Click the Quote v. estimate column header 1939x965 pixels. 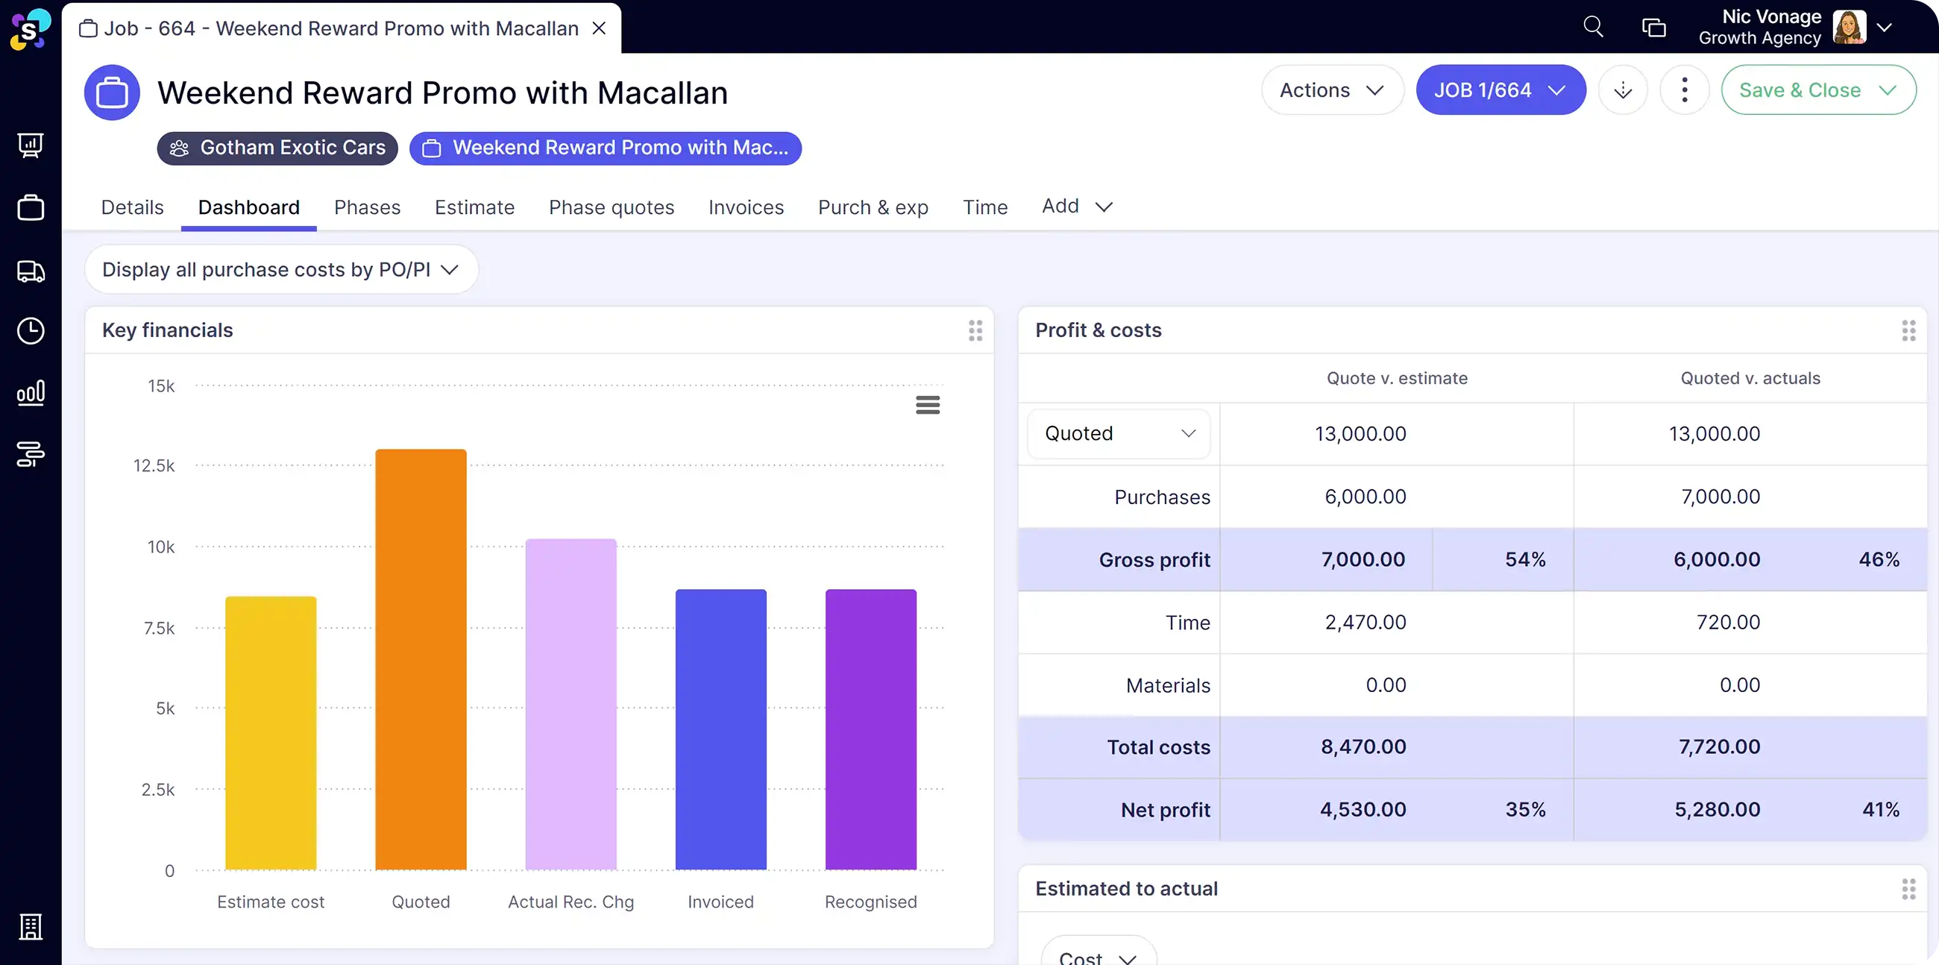[1397, 378]
